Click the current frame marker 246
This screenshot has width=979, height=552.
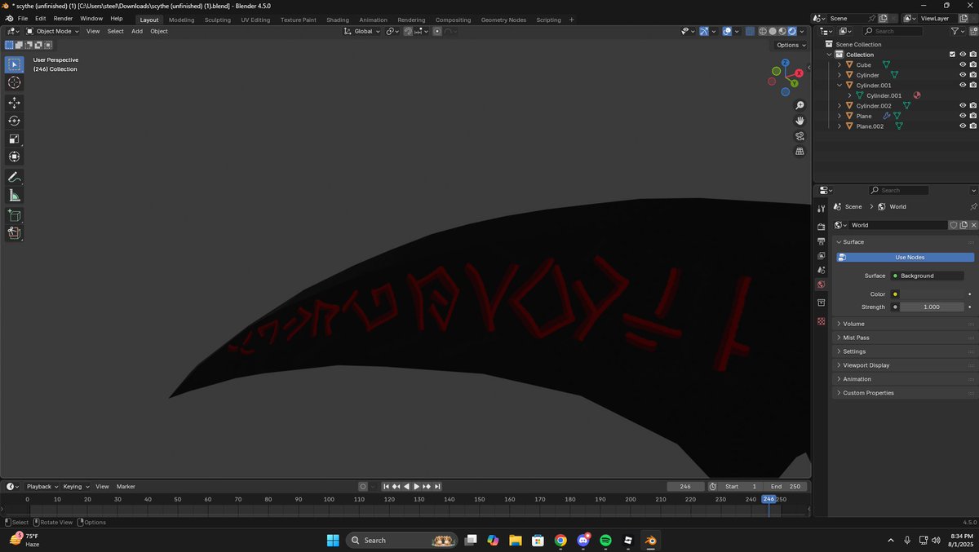tap(769, 499)
